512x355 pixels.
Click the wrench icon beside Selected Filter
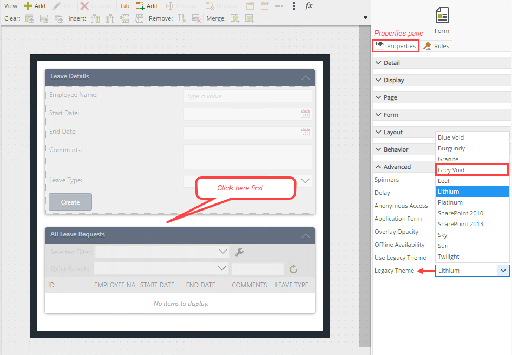coord(239,252)
